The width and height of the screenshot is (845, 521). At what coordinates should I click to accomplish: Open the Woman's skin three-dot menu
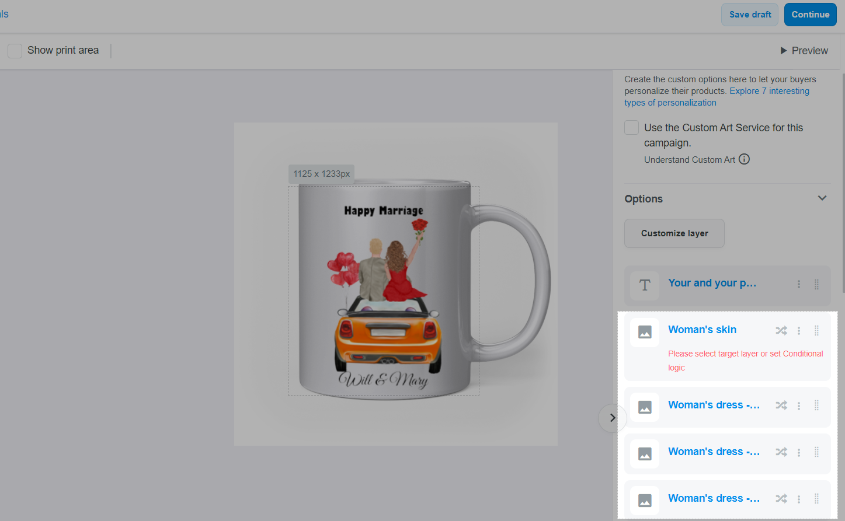pos(799,331)
